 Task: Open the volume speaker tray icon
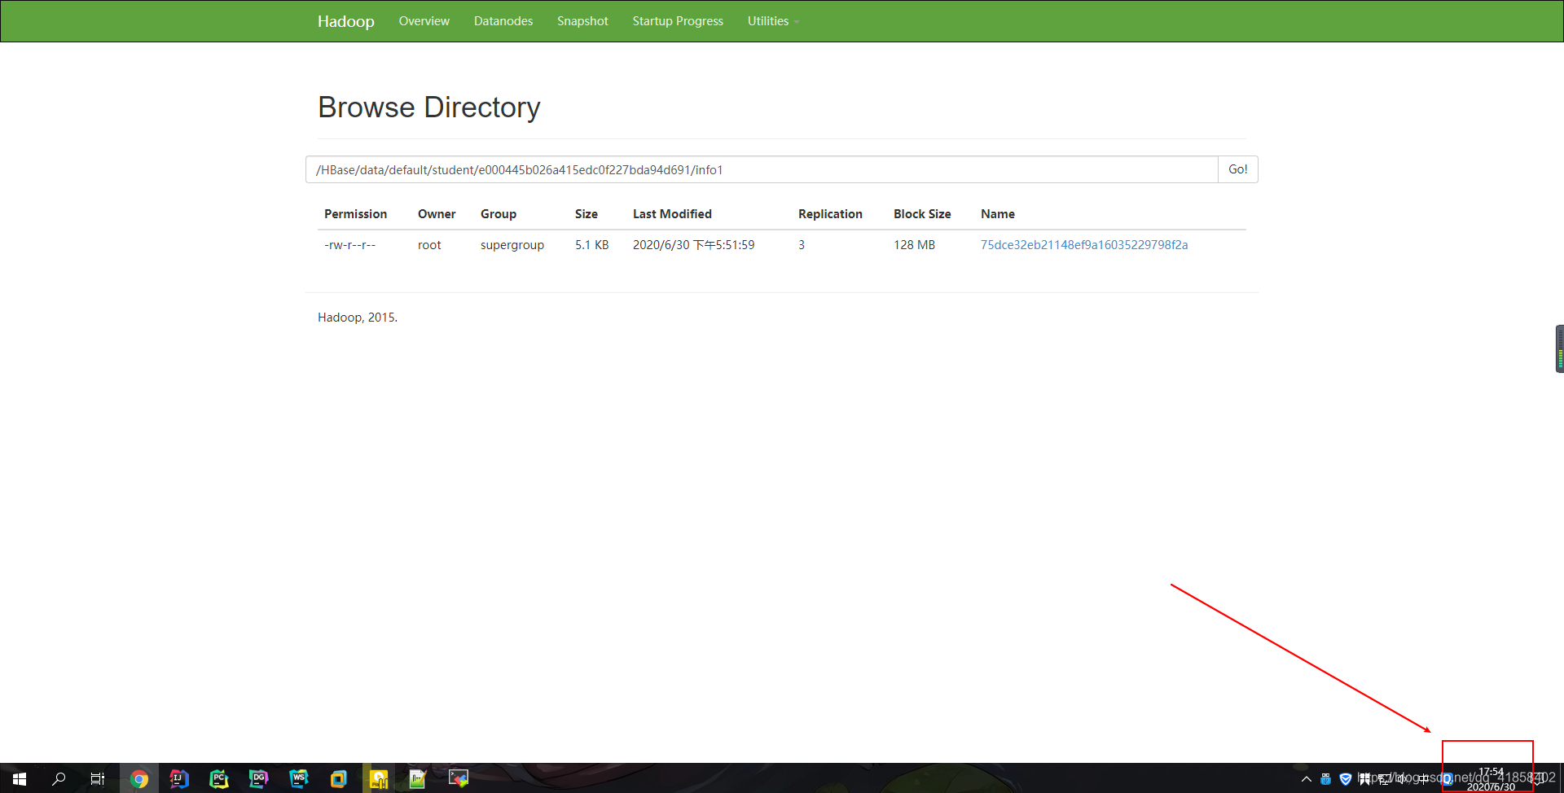pyautogui.click(x=1403, y=779)
